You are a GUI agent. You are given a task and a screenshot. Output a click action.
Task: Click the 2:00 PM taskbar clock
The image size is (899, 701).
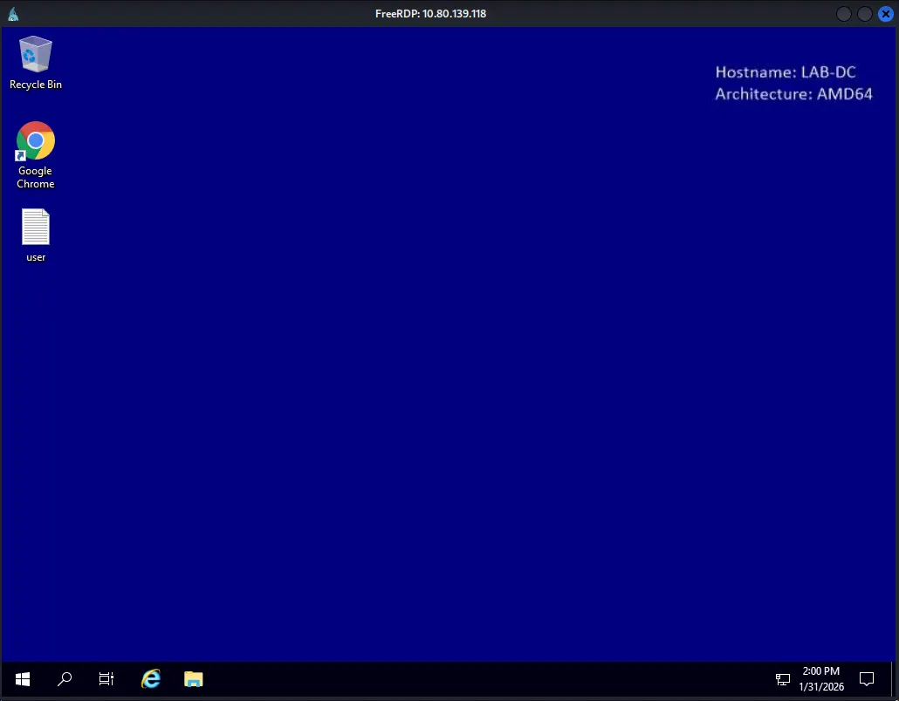[820, 671]
